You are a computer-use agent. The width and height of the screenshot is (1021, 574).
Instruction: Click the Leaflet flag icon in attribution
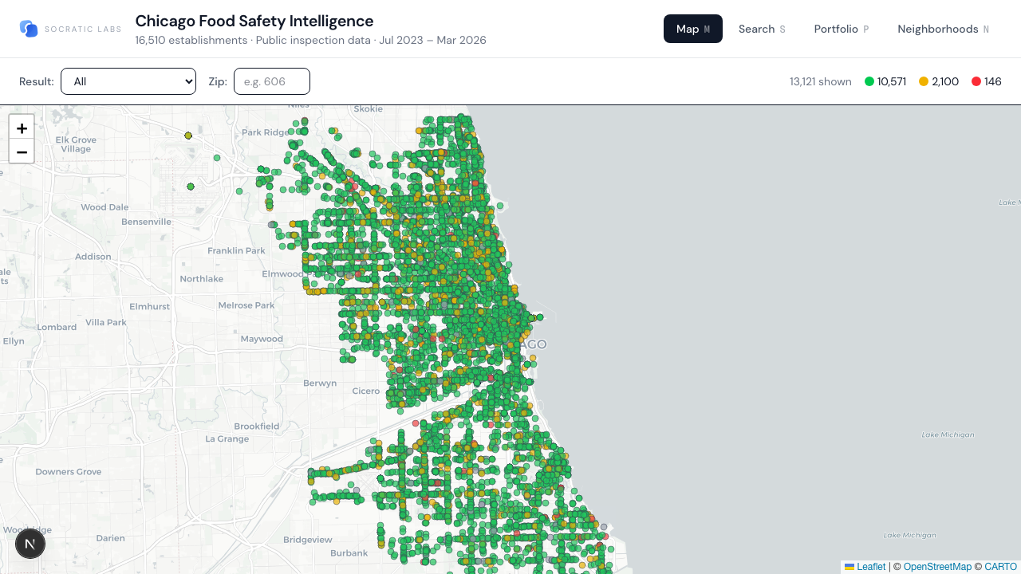tap(849, 567)
